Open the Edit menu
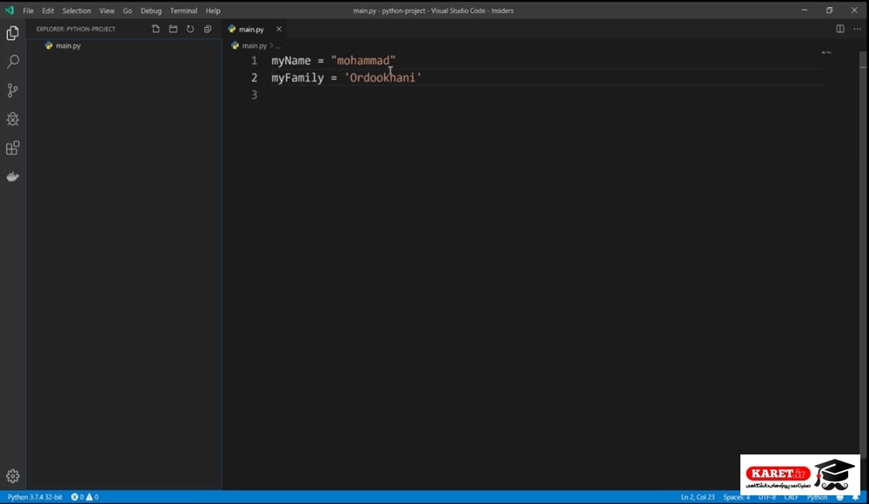 [48, 10]
